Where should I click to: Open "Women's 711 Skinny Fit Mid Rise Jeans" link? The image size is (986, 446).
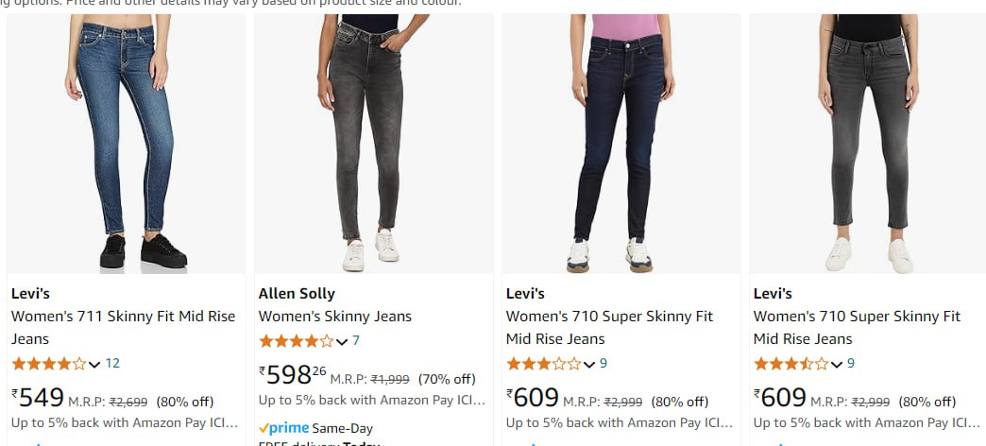tap(123, 327)
